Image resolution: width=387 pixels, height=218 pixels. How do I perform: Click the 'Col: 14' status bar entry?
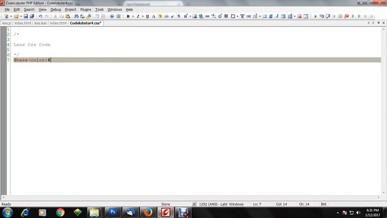tap(281, 204)
